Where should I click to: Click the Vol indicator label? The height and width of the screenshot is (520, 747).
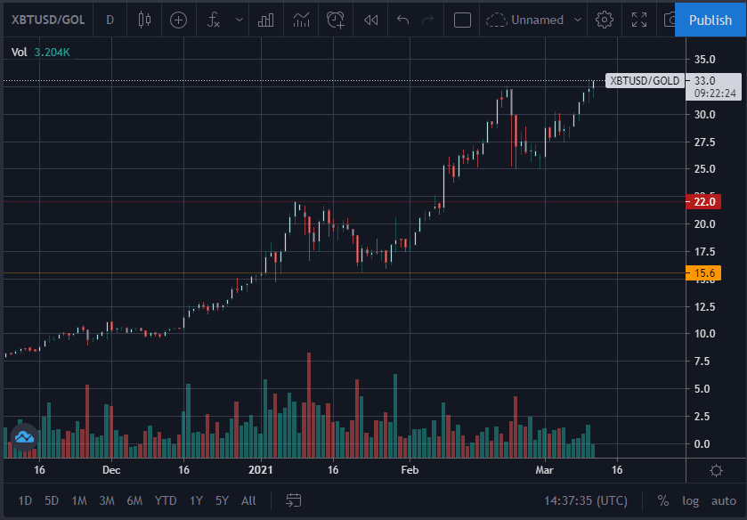[19, 52]
